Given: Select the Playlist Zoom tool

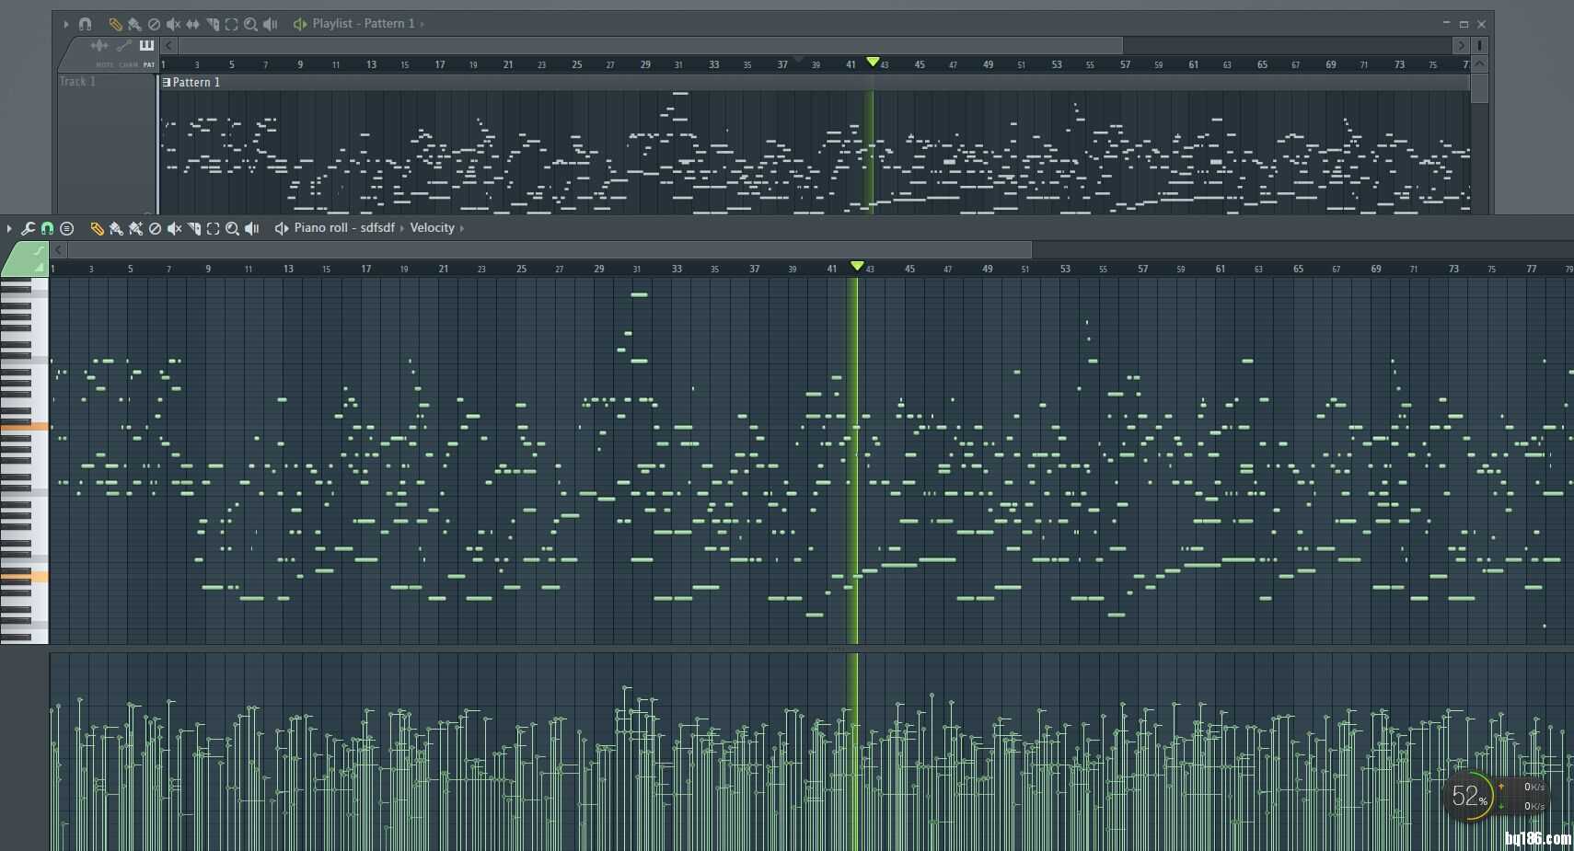Looking at the screenshot, I should 250,24.
